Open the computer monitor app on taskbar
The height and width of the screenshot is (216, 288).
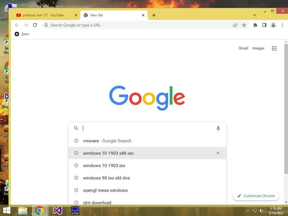75,210
